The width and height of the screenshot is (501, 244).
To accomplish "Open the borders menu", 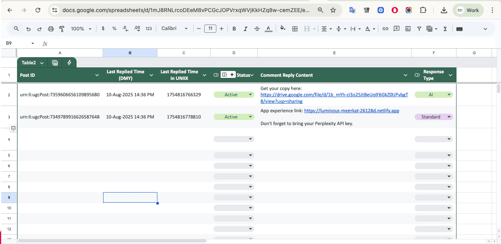I will click(295, 28).
